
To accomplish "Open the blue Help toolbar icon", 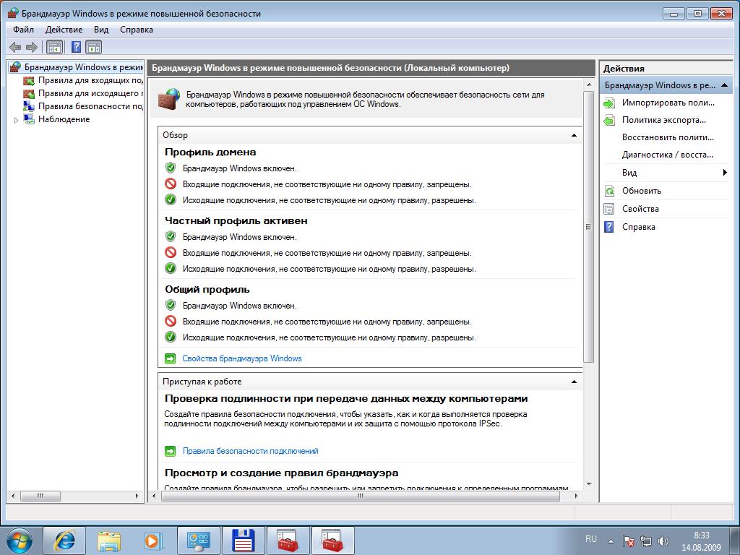I will 76,47.
